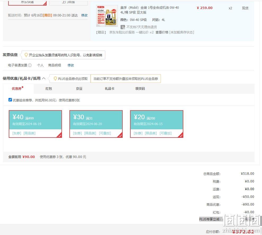This screenshot has width=262, height=235.
Task: Uncheck the 优惠组合推荐 checkbox
Action: tap(10, 100)
